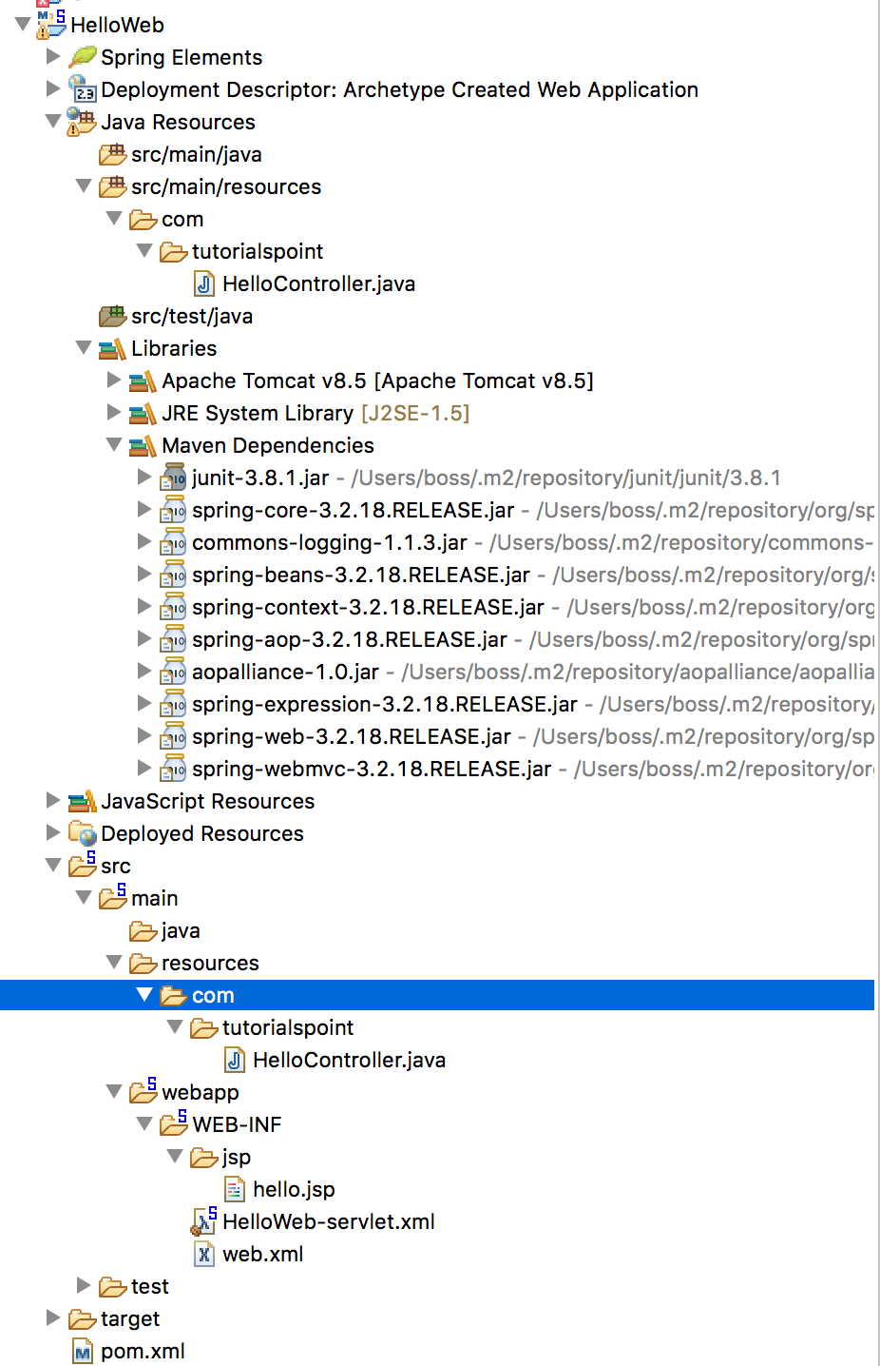Collapse the src folder tree

[x=53, y=866]
